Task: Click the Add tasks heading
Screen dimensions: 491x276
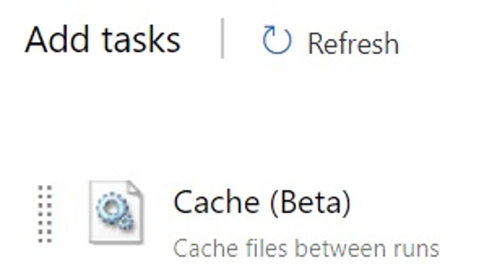Action: pos(103,40)
